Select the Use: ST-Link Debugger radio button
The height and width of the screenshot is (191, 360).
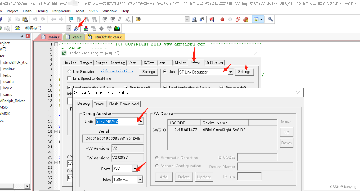[x=165, y=71]
